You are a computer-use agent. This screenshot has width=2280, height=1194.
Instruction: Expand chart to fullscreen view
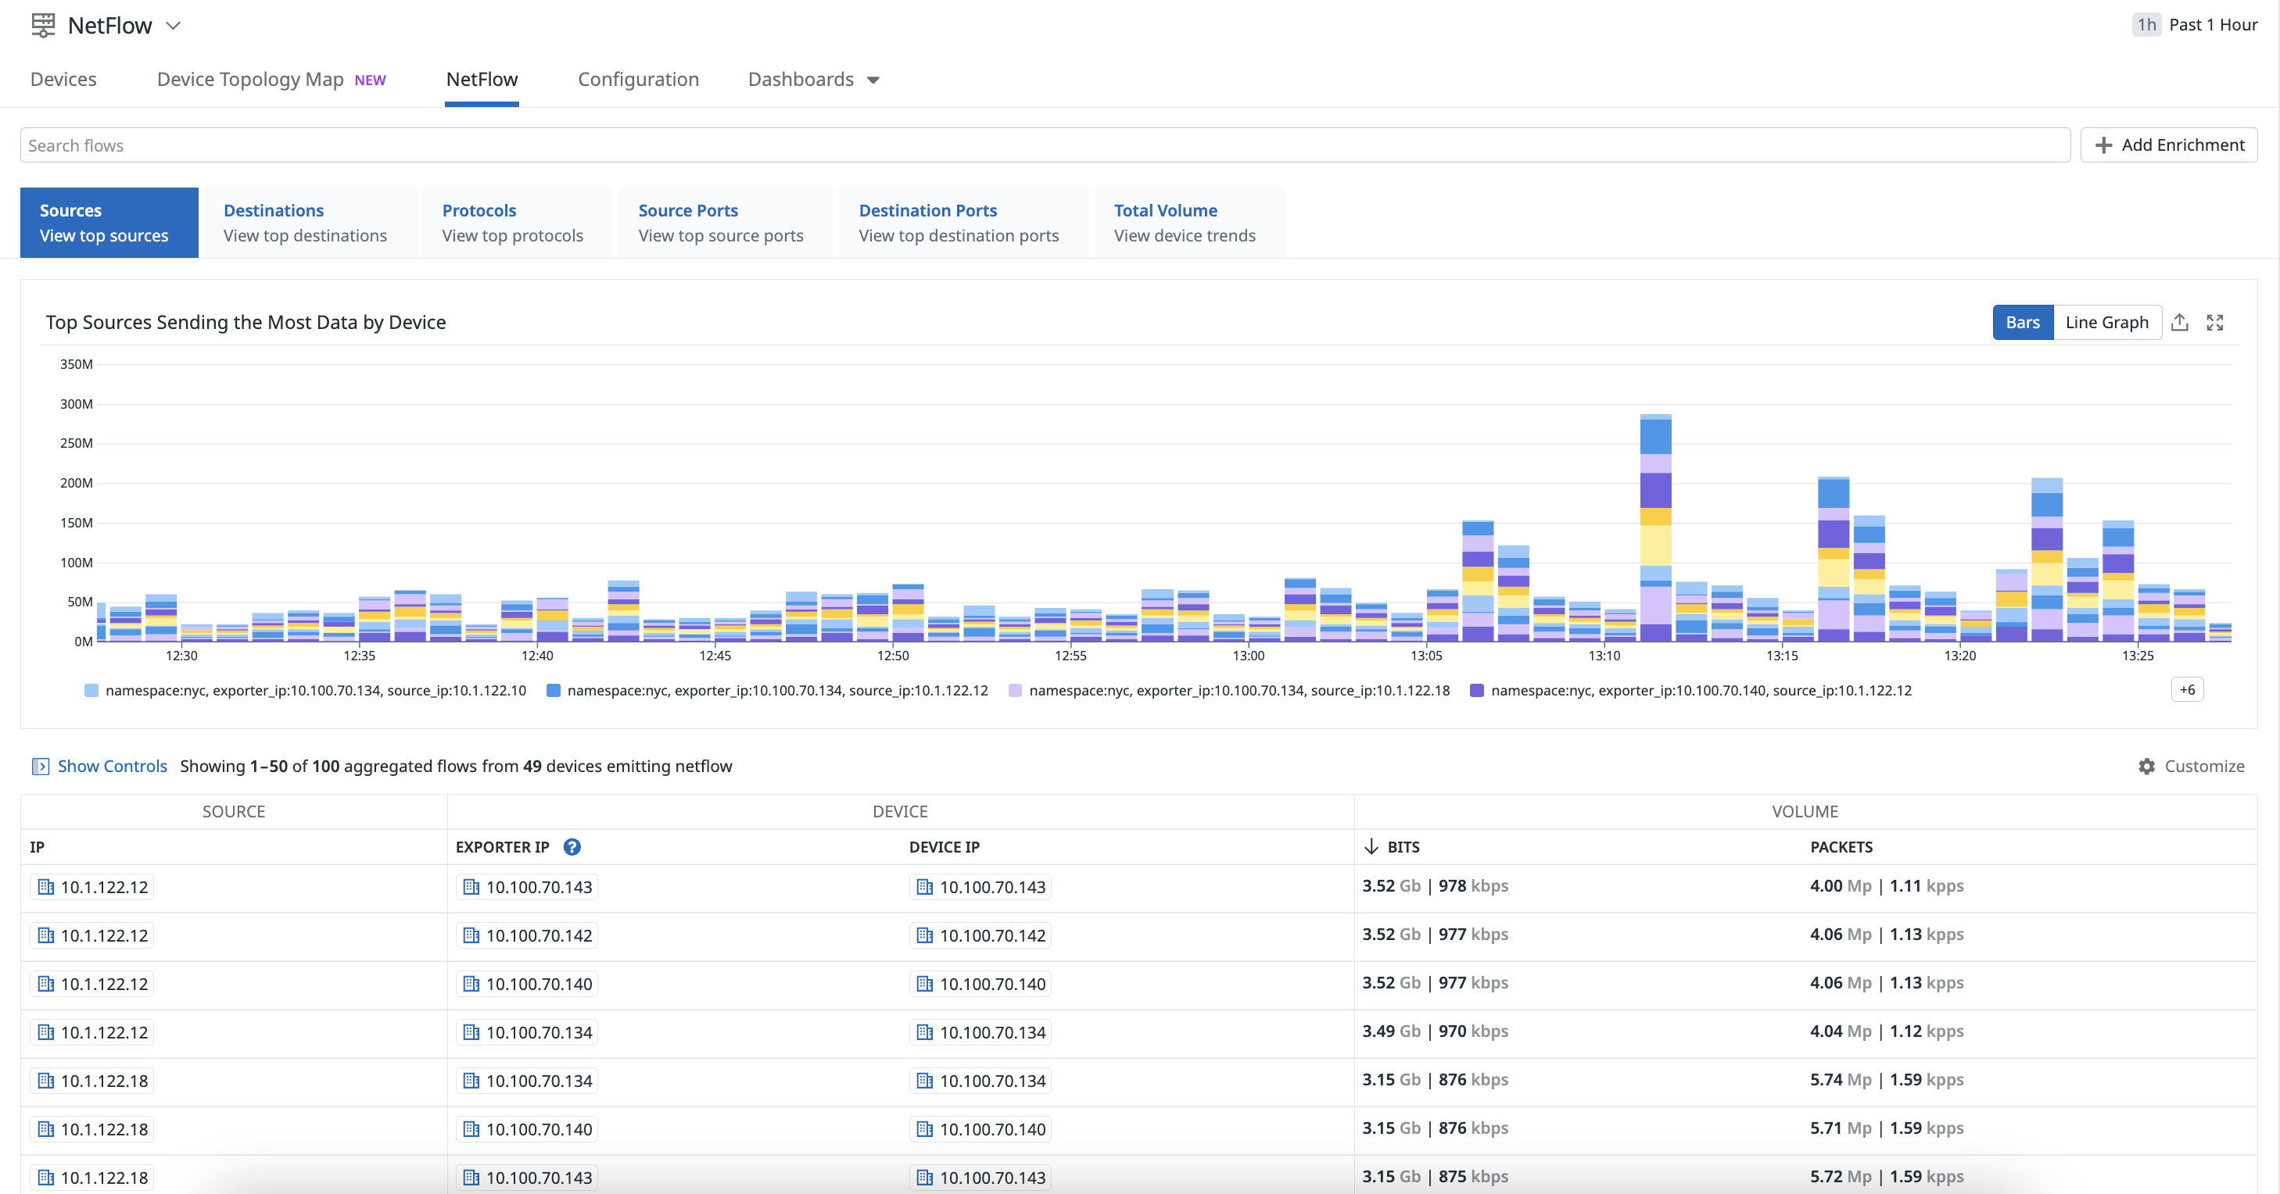click(x=2215, y=322)
